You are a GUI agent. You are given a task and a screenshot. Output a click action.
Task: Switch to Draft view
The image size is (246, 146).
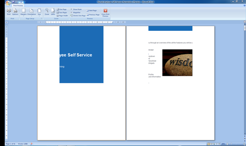pos(219,144)
